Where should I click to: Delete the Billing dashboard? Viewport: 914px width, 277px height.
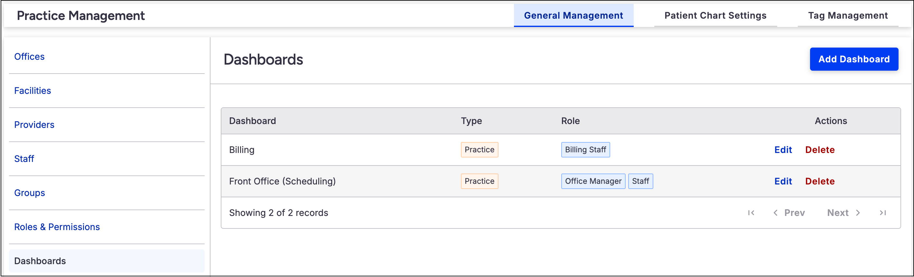coord(820,150)
